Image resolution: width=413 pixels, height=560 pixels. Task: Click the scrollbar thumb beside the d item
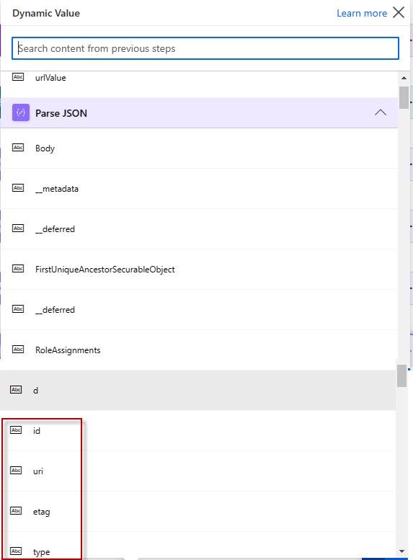point(402,375)
